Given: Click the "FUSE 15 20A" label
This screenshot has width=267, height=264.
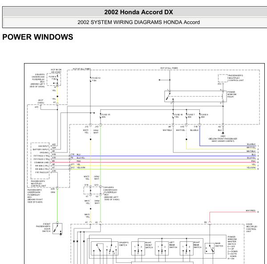Looking at the screenshot, I should pos(106,116).
